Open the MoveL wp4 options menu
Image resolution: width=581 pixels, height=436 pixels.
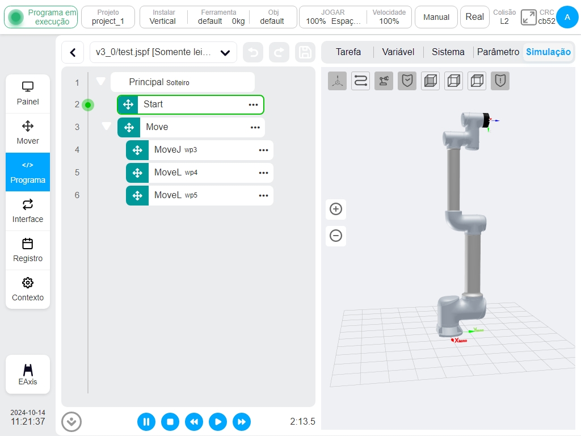point(263,173)
